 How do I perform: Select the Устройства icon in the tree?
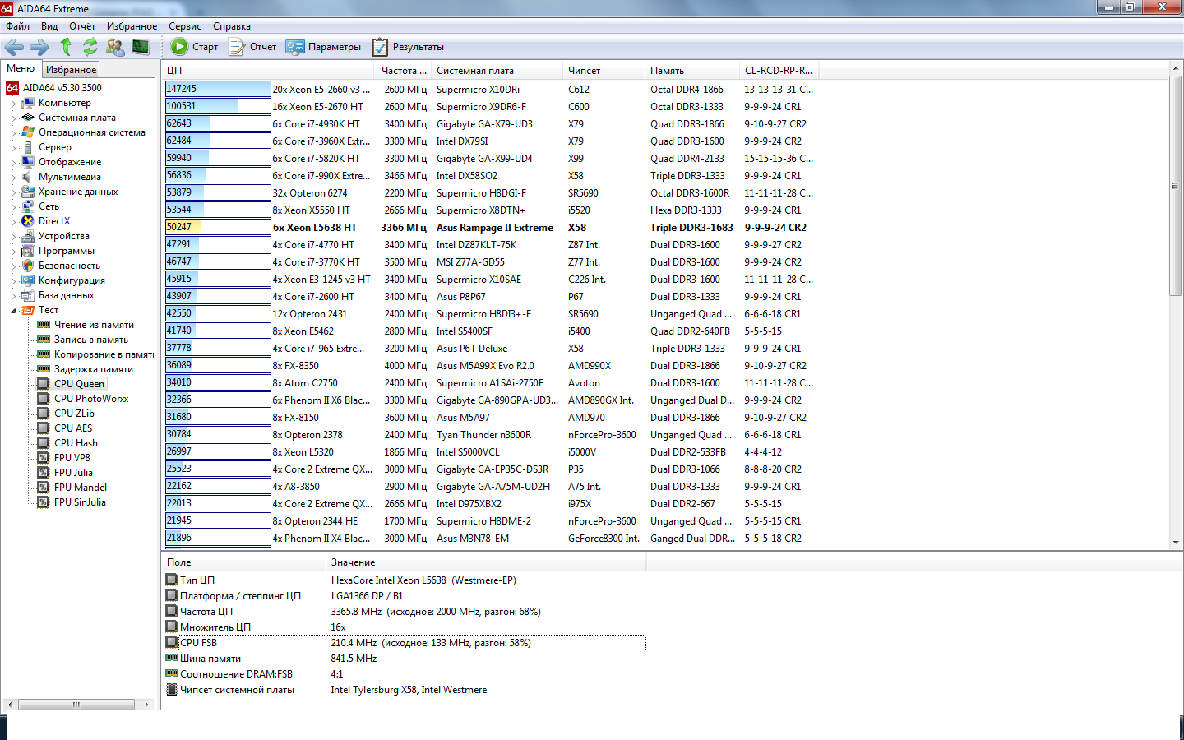point(28,236)
